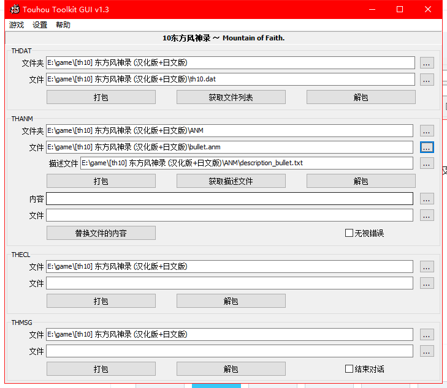The image size is (447, 388).
Task: Browse for the THANM 内容 path
Action: click(427, 199)
